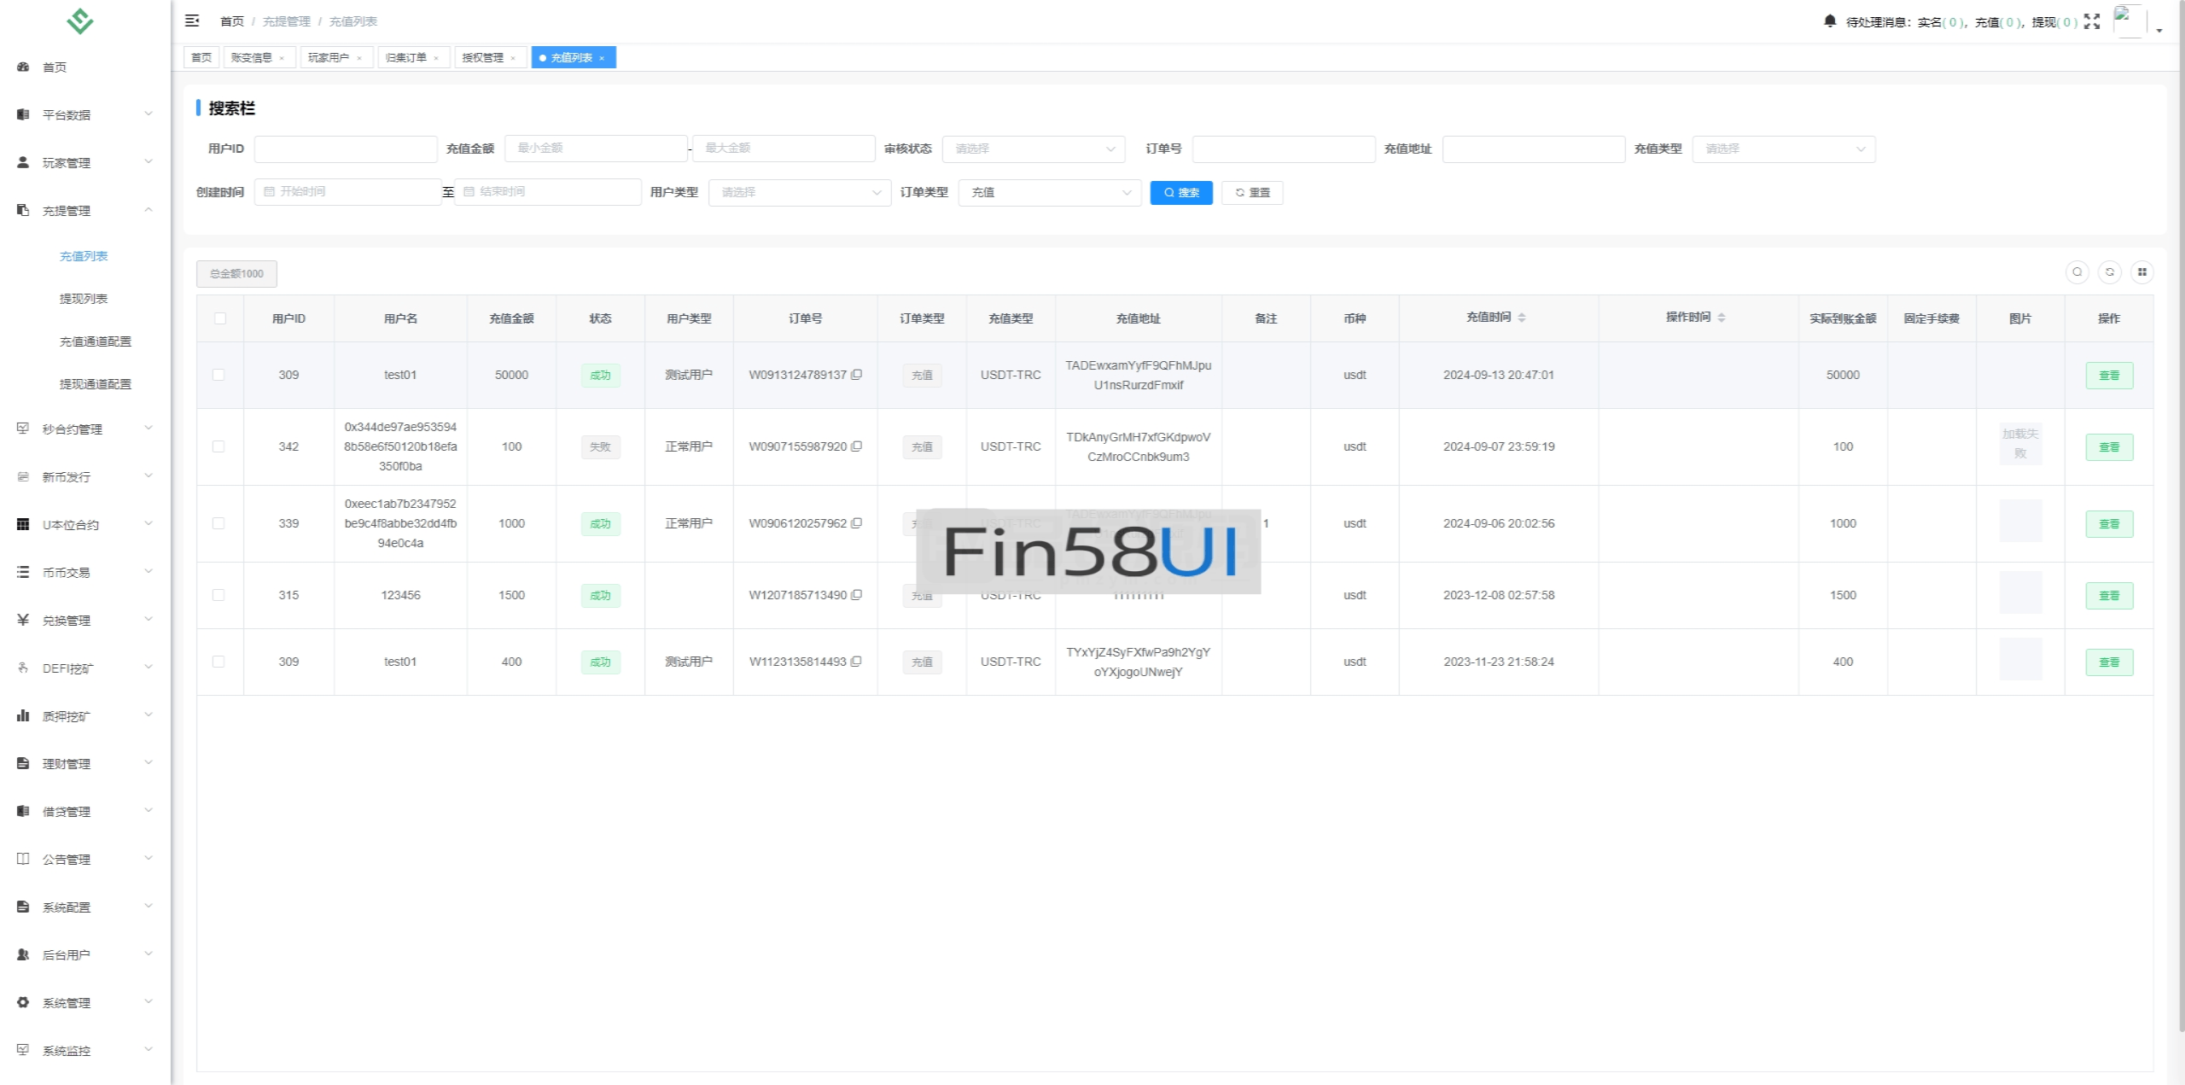Click the table refresh icon
This screenshot has height=1085, width=2185.
(x=2109, y=272)
